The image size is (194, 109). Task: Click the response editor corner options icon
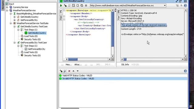[x=186, y=59]
